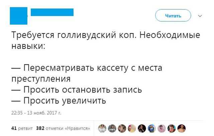Open the author's name link in the header

(x=52, y=13)
